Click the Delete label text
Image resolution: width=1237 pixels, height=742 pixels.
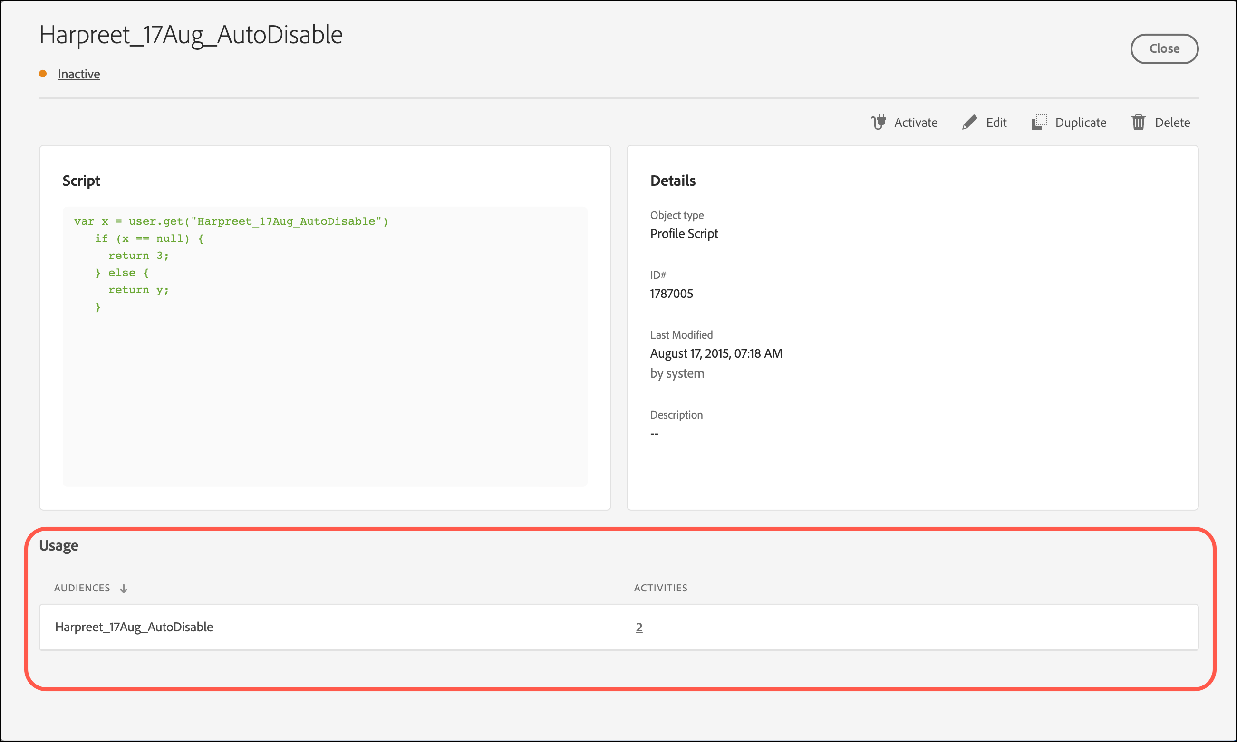click(1172, 123)
